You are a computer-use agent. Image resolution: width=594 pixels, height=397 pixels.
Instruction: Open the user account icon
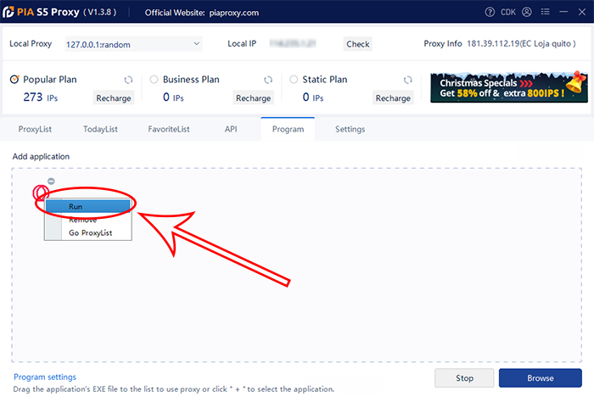pos(527,12)
